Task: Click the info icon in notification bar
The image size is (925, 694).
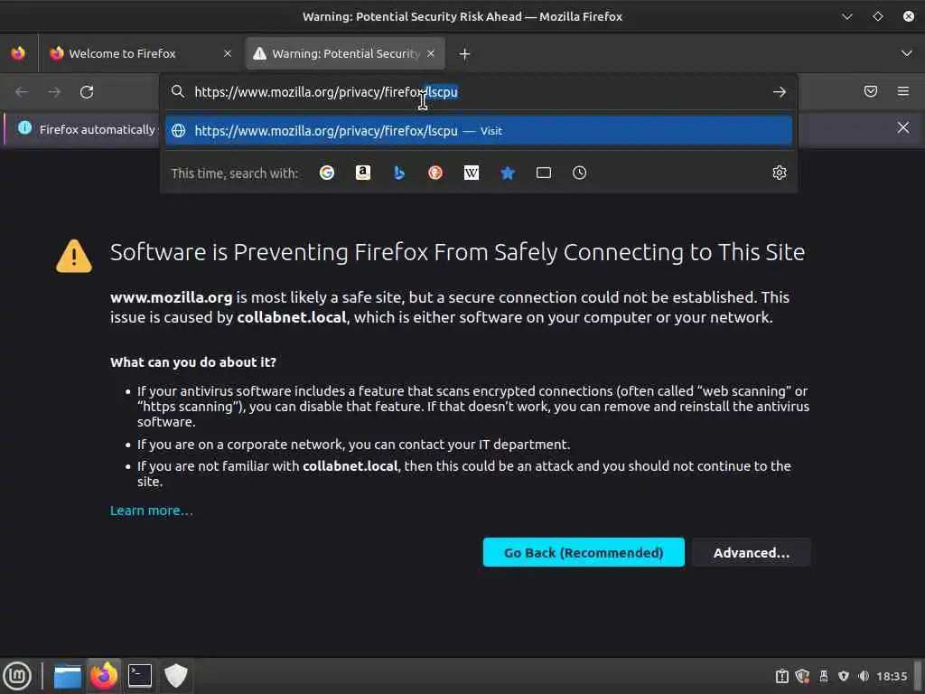Action: tap(24, 127)
